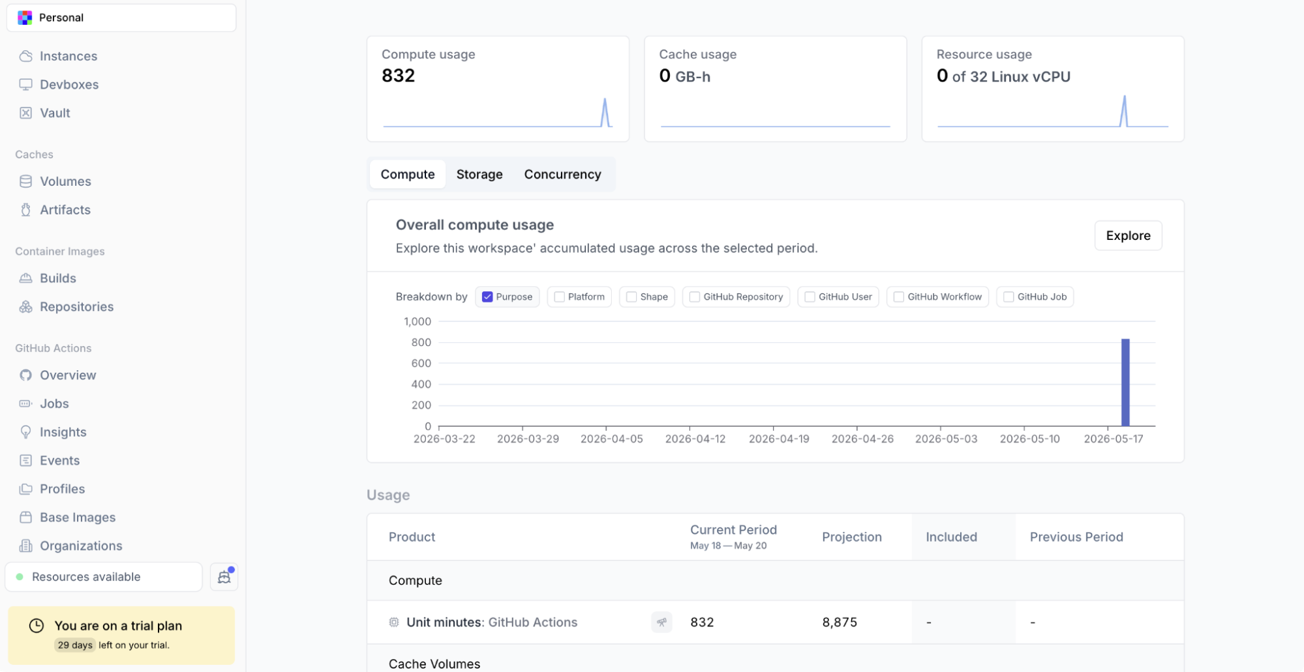
Task: Select the Vault icon in sidebar
Action: [x=25, y=113]
